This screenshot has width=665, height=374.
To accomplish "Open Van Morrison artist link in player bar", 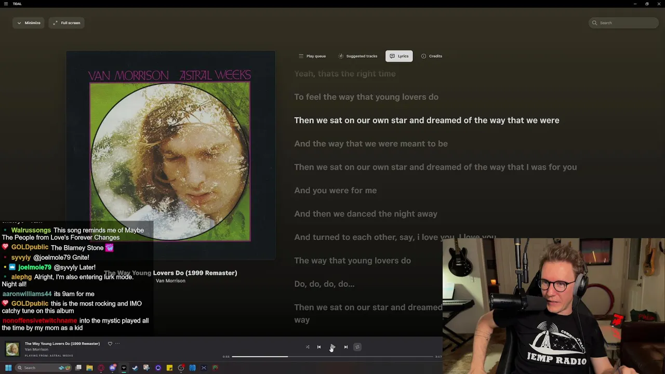I will pos(36,350).
